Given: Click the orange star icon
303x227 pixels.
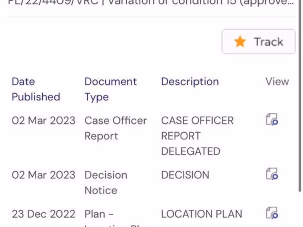Looking at the screenshot, I should tap(240, 42).
